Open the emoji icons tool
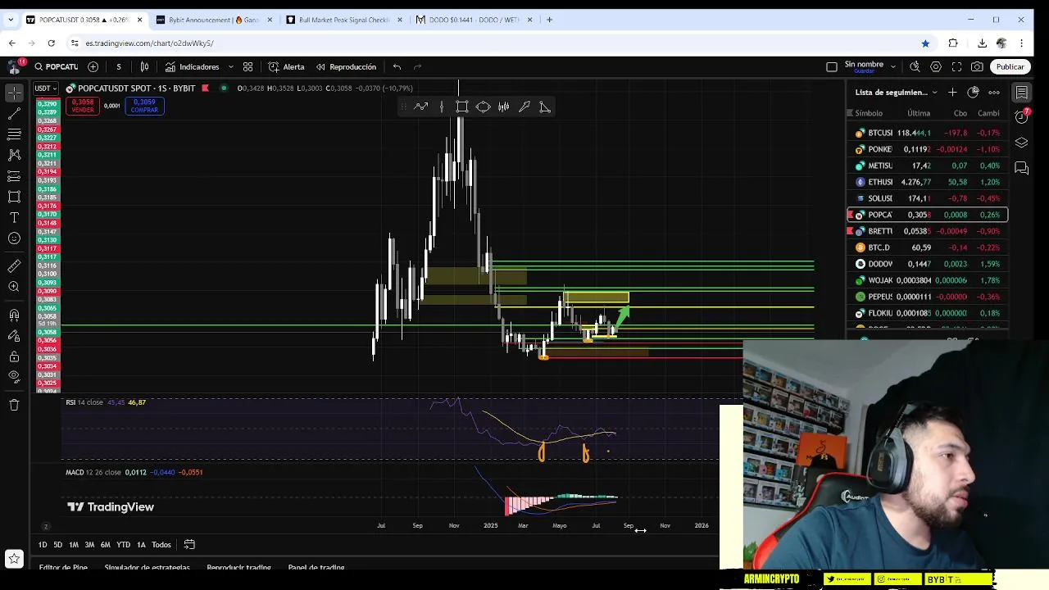 point(14,238)
